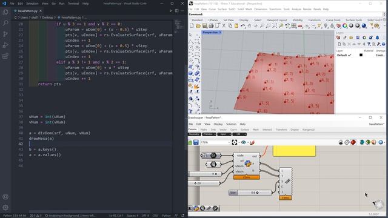Image resolution: width=388 pixels, height=218 pixels.
Task: Open dropdown arrow beside Grasshopper eye icon
Action: pyautogui.click(x=248, y=142)
